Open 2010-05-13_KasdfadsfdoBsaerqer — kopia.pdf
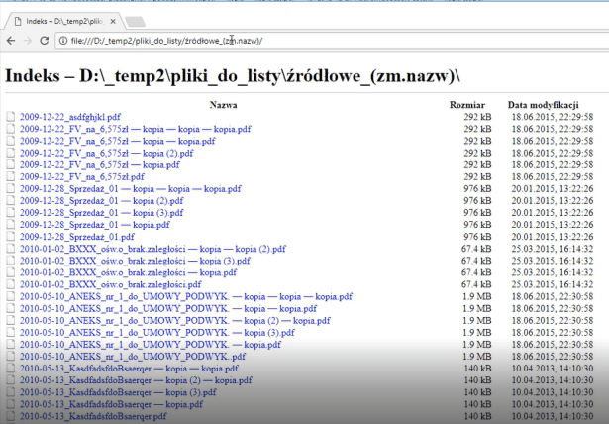 (112, 404)
